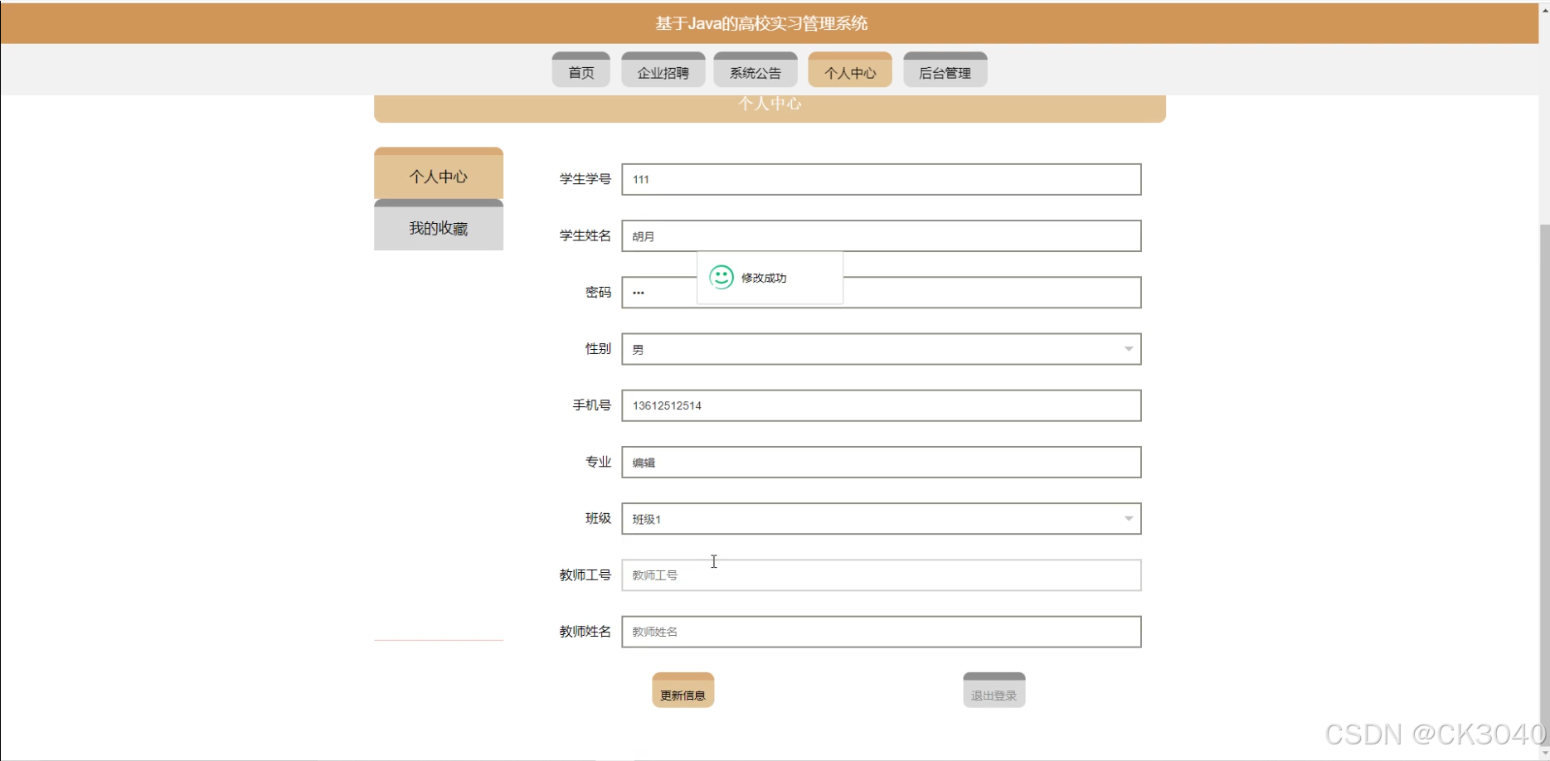Select the 个人中心 navigation item

(849, 71)
